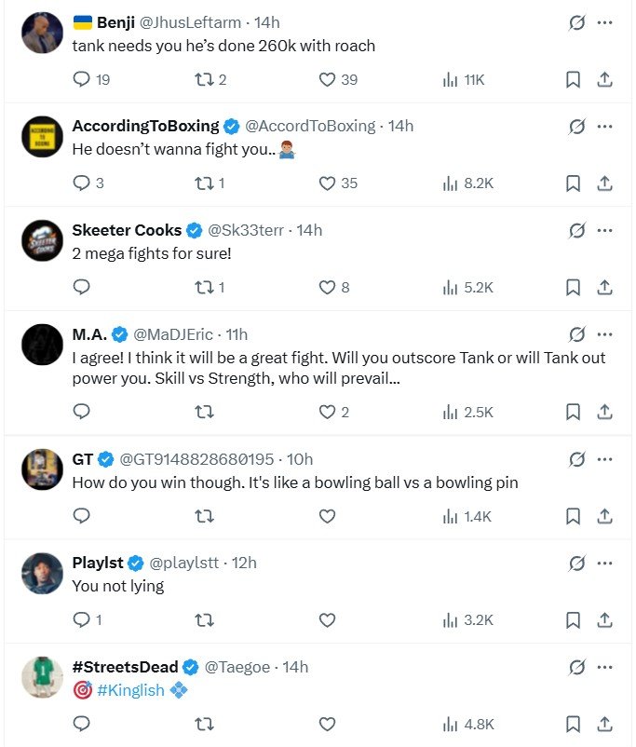
Task: Like M.A.'s tweet about a great fight
Action: click(327, 411)
